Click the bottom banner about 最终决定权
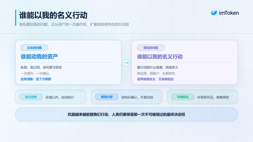The image size is (253, 142). [x=126, y=114]
